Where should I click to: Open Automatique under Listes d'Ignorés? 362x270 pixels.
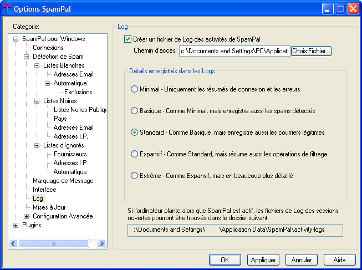point(70,172)
